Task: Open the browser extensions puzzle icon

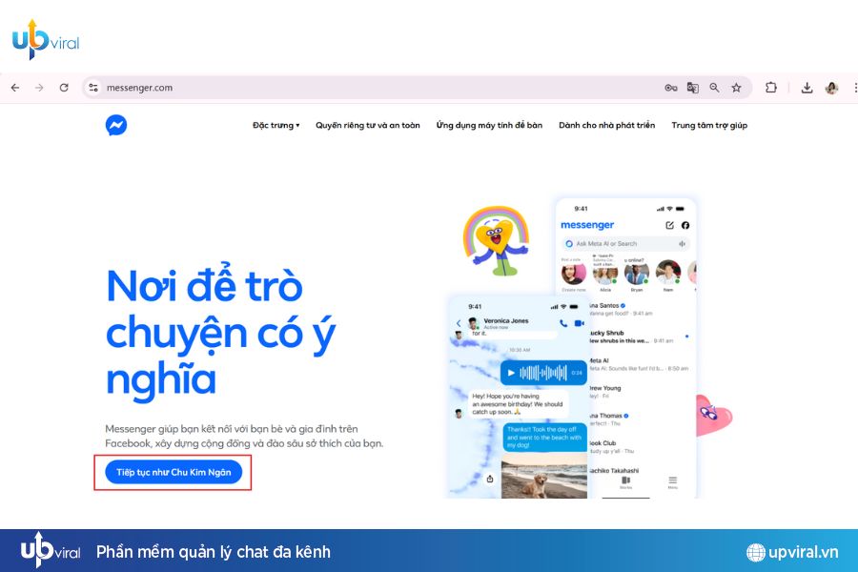Action: [x=771, y=88]
